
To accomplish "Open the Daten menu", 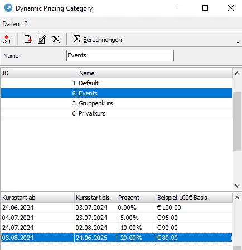I will (11, 24).
